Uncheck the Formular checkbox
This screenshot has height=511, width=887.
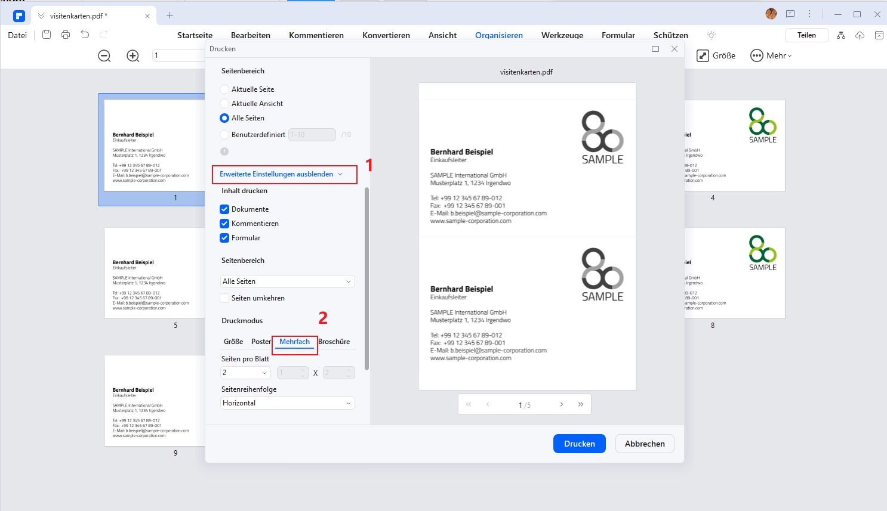224,238
